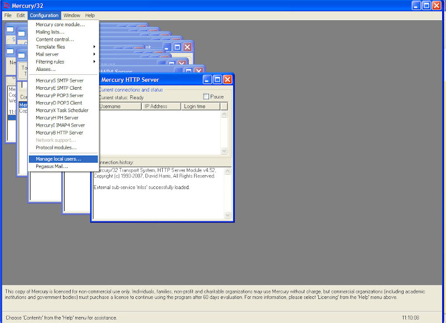This screenshot has width=446, height=323.
Task: Choose Manage local users
Action: point(63,159)
